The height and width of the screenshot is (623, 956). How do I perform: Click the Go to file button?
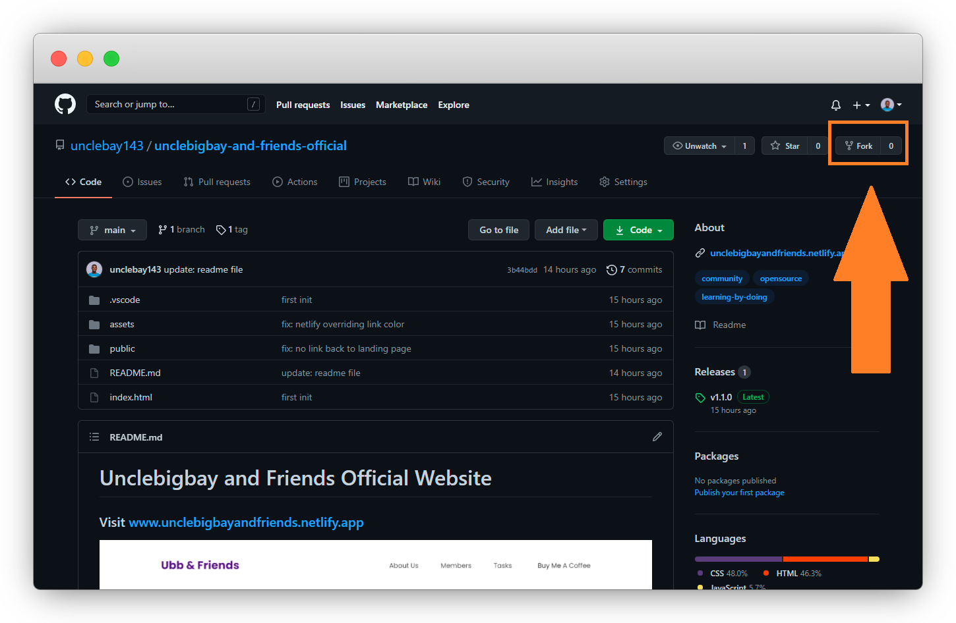[499, 230]
